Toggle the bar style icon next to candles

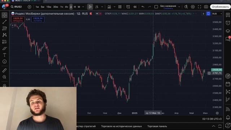[97, 7]
